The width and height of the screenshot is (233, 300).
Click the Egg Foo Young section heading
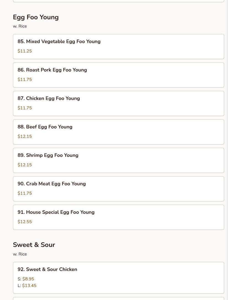click(36, 17)
